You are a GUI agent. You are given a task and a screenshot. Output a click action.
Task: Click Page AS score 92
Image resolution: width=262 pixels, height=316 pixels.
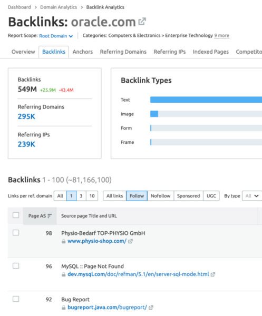click(x=49, y=300)
